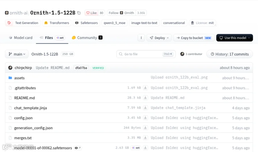
Task: Open the main branch selector
Action: tap(17, 54)
